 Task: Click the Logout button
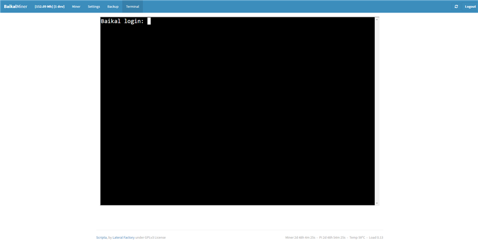(x=470, y=7)
